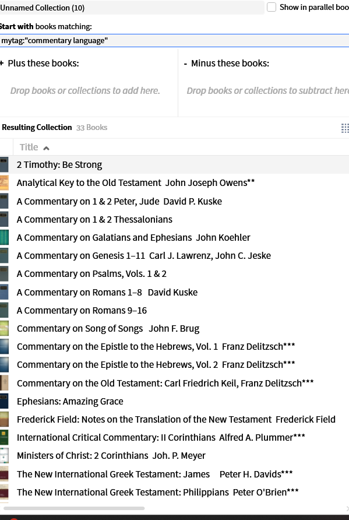Click the grid view icon beside Resulting Collection
Image resolution: width=349 pixels, height=520 pixels.
[x=345, y=128]
